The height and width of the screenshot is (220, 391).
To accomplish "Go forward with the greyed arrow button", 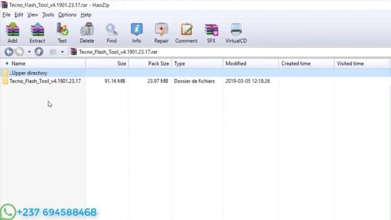I will click(x=20, y=52).
